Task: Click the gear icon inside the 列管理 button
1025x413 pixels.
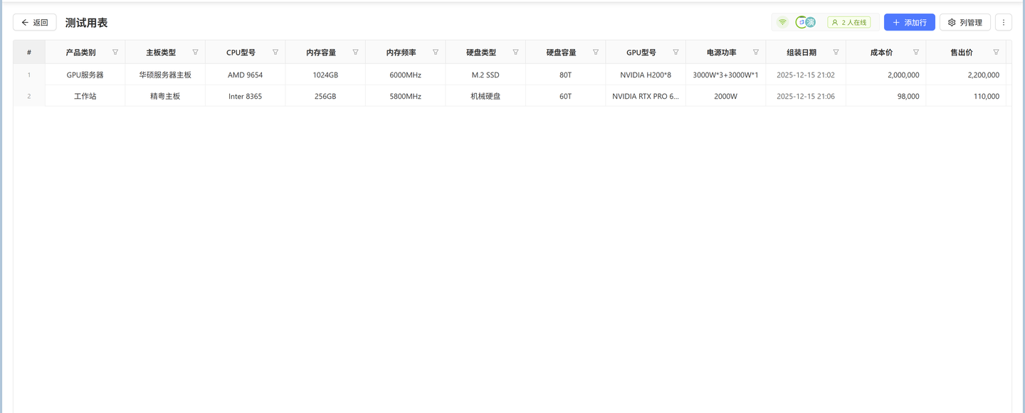Action: click(x=952, y=22)
